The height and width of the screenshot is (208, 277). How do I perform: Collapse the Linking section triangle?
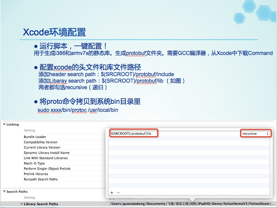(4, 125)
